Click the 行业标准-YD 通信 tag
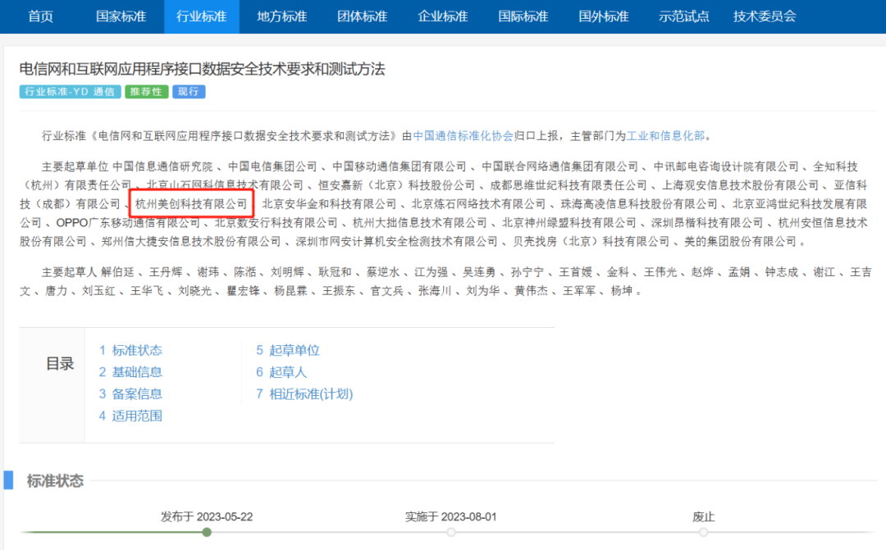This screenshot has width=886, height=550. [x=70, y=92]
